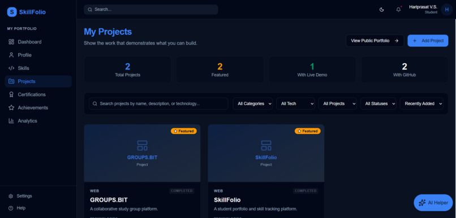Open the All Statuses dropdown
Screen dimensions: 456x218
coord(378,103)
